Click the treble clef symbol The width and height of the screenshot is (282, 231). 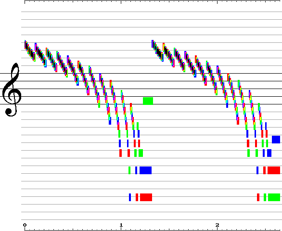click(12, 90)
